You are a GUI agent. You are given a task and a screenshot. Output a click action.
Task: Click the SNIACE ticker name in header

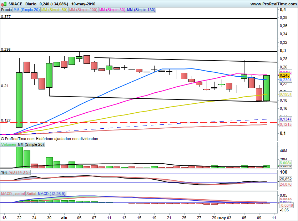pyautogui.click(x=15, y=4)
